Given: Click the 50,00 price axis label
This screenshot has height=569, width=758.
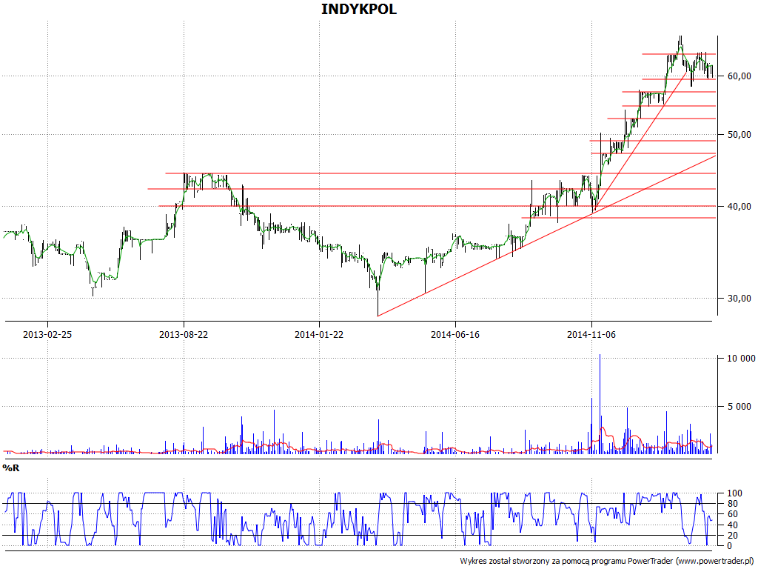Looking at the screenshot, I should (x=739, y=135).
